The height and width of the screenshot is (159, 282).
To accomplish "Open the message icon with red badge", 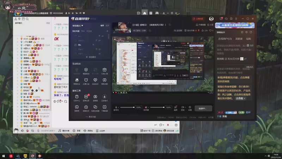I will coord(221,19).
